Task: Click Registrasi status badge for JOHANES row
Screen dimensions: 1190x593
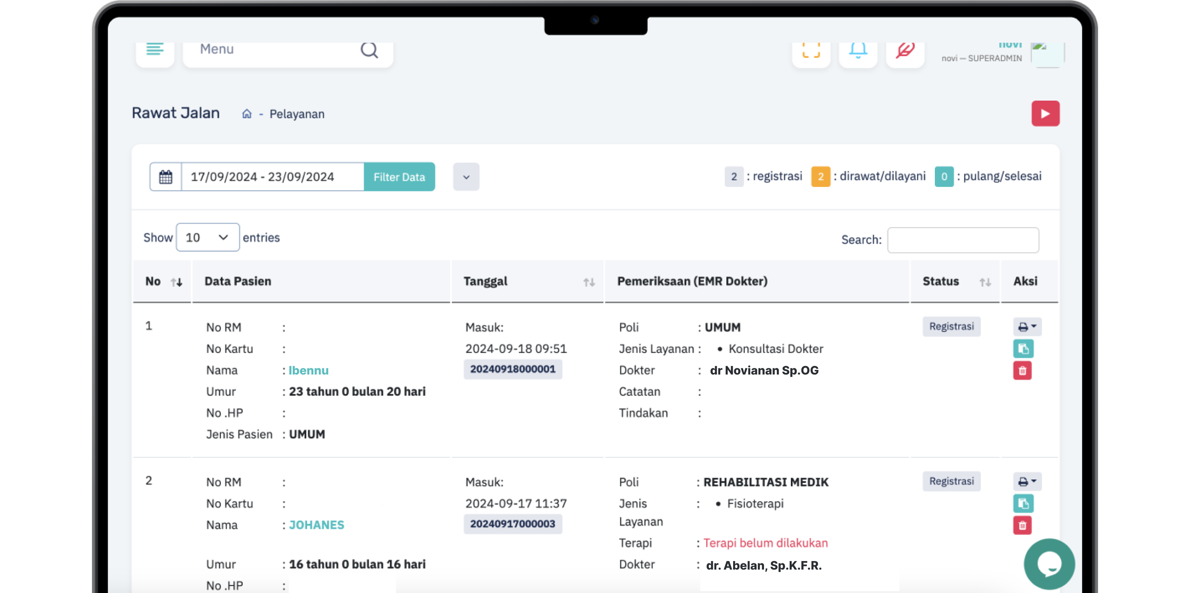Action: [x=951, y=481]
